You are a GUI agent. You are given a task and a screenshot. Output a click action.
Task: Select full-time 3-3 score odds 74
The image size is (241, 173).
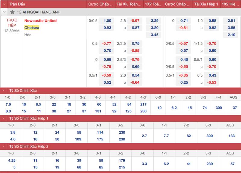click(x=205, y=108)
